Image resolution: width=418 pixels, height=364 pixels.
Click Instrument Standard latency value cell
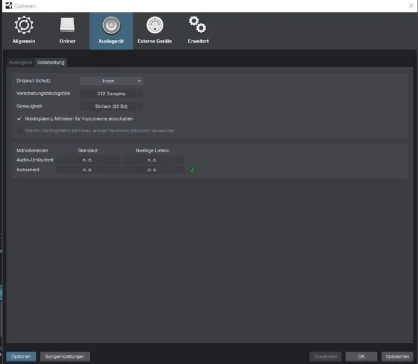[87, 170]
